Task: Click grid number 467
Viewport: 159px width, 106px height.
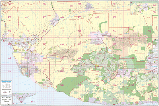Action: [x=114, y=17]
